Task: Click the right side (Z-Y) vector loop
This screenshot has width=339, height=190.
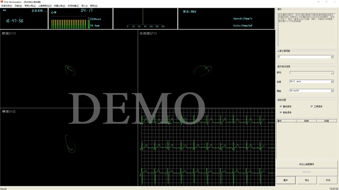Action: point(203,70)
